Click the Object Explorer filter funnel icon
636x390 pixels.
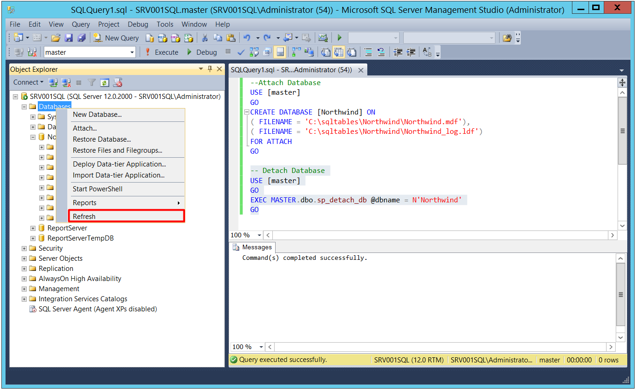92,83
